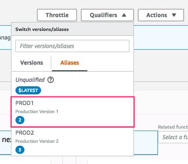This screenshot has height=164, width=188.
Task: Click the Production Version 1 description text
Action: point(37,112)
